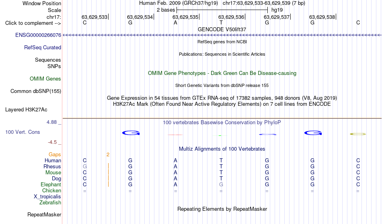The image size is (382, 224).
Task: Click the Elephant alignment row label
Action: [x=51, y=184]
